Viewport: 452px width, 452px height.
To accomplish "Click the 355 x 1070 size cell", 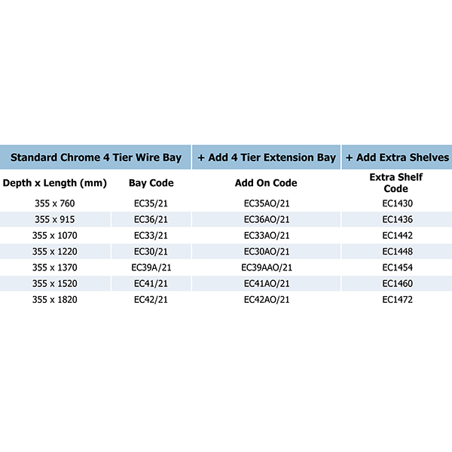I will 55,236.
